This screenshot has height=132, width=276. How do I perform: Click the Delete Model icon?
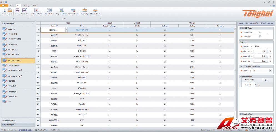37,10
